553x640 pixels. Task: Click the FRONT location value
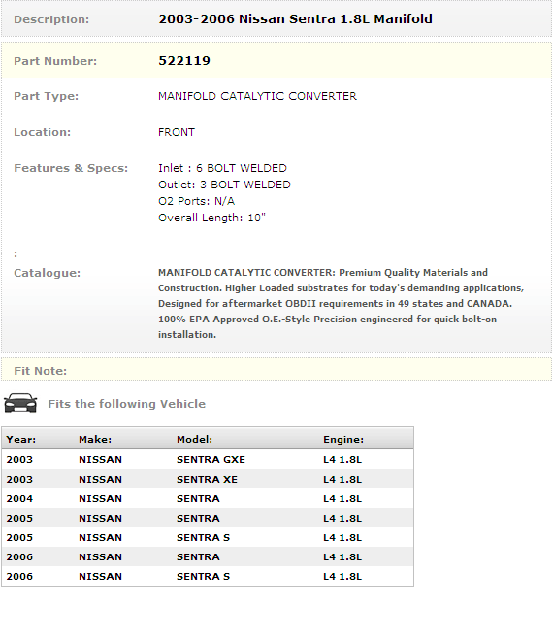(x=177, y=132)
